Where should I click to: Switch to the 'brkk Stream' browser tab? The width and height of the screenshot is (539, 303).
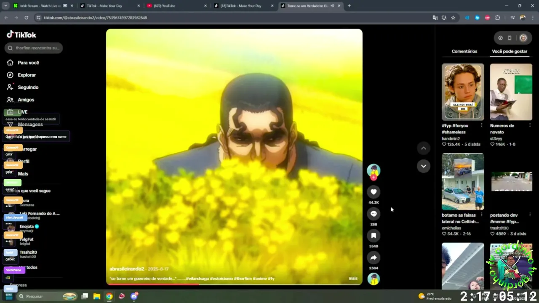(43, 6)
